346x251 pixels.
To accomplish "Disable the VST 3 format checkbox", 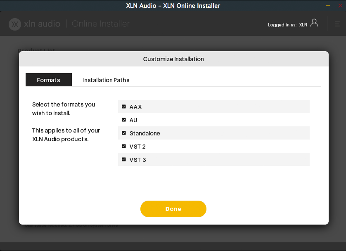I will [124, 159].
